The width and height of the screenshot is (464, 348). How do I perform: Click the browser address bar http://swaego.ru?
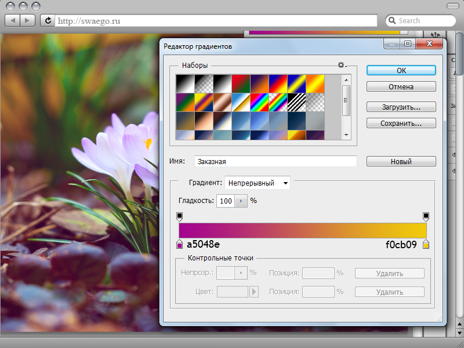point(216,21)
